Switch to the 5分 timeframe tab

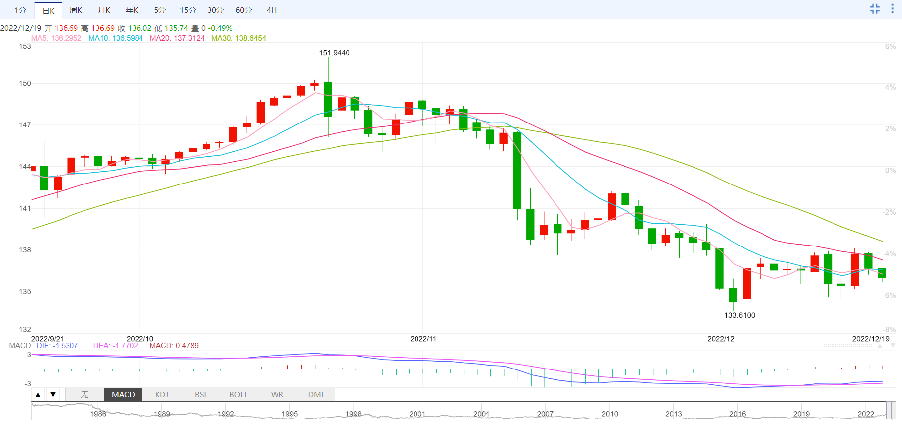click(159, 10)
